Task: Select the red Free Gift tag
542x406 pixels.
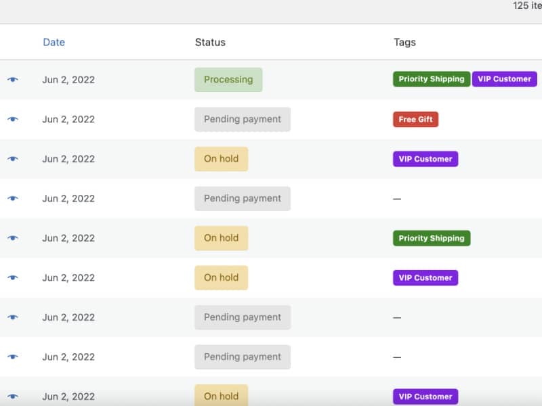Action: [x=415, y=120]
